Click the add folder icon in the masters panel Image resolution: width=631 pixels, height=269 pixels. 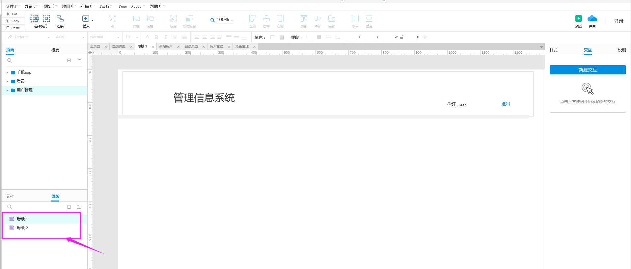(x=79, y=207)
